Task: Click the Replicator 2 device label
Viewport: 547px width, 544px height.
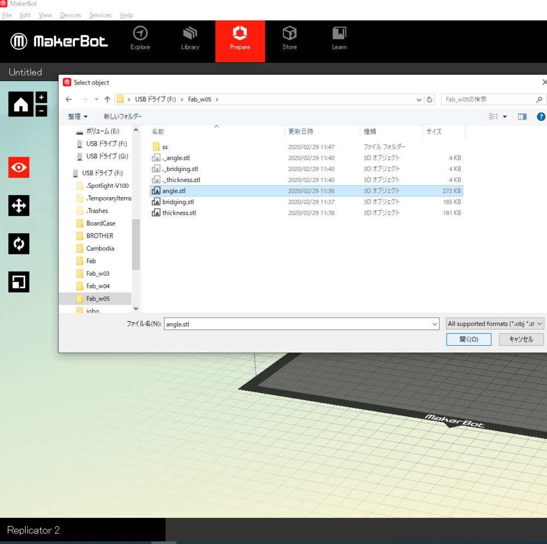Action: [33, 530]
